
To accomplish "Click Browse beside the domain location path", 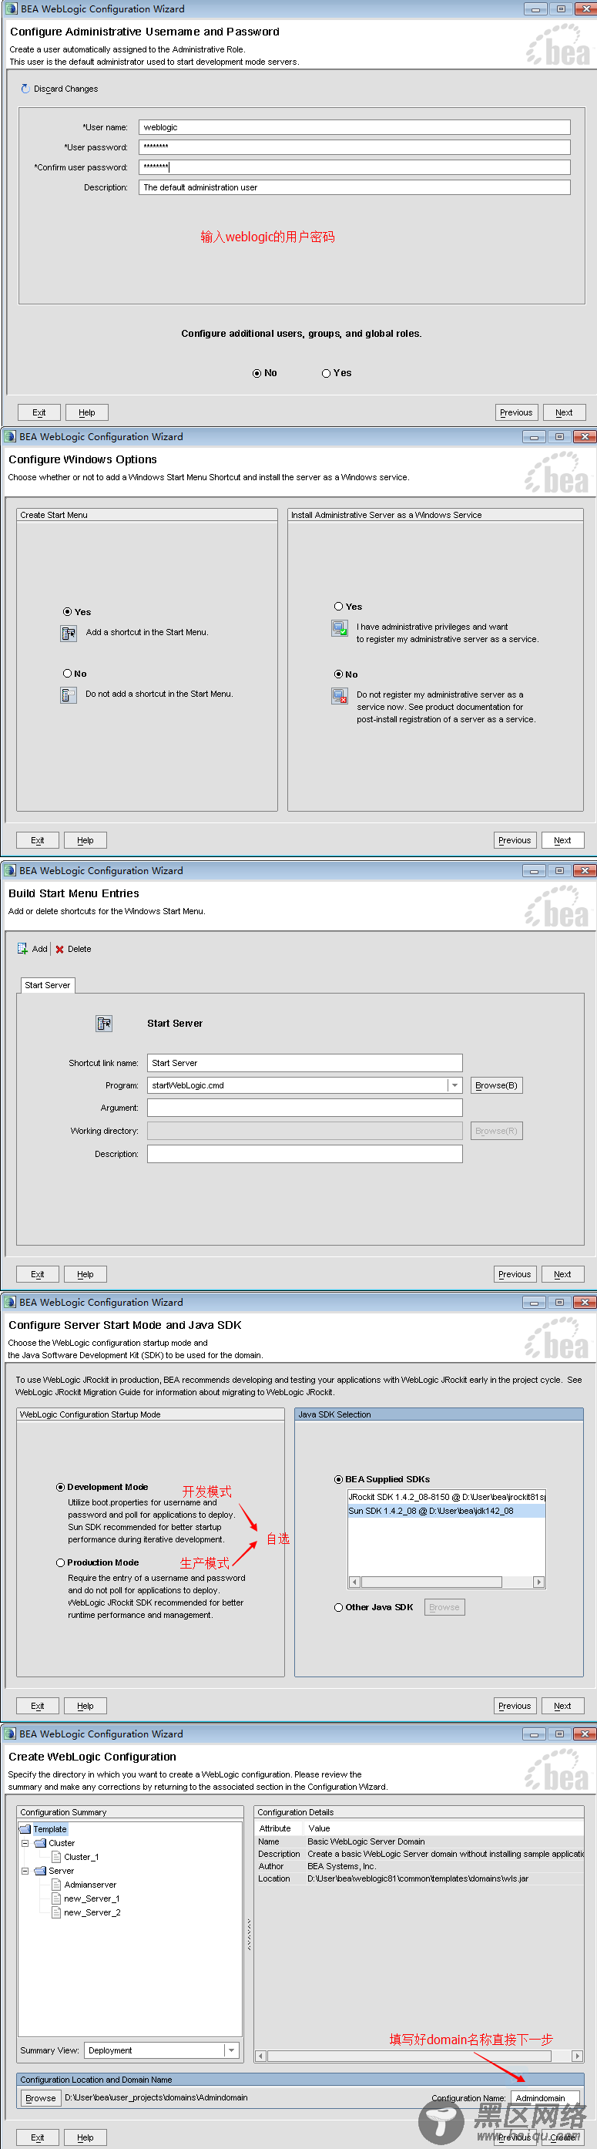I will pos(40,2097).
